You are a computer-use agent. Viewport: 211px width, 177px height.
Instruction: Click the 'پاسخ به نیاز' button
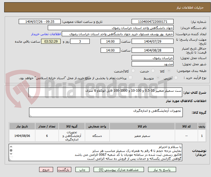coord(162,169)
